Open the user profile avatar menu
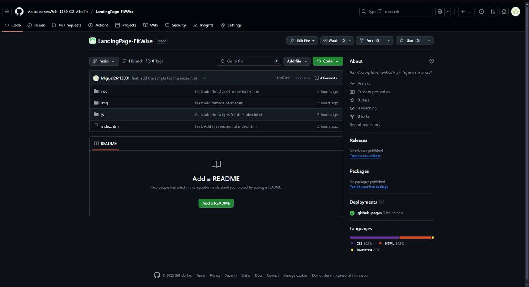 point(516,12)
